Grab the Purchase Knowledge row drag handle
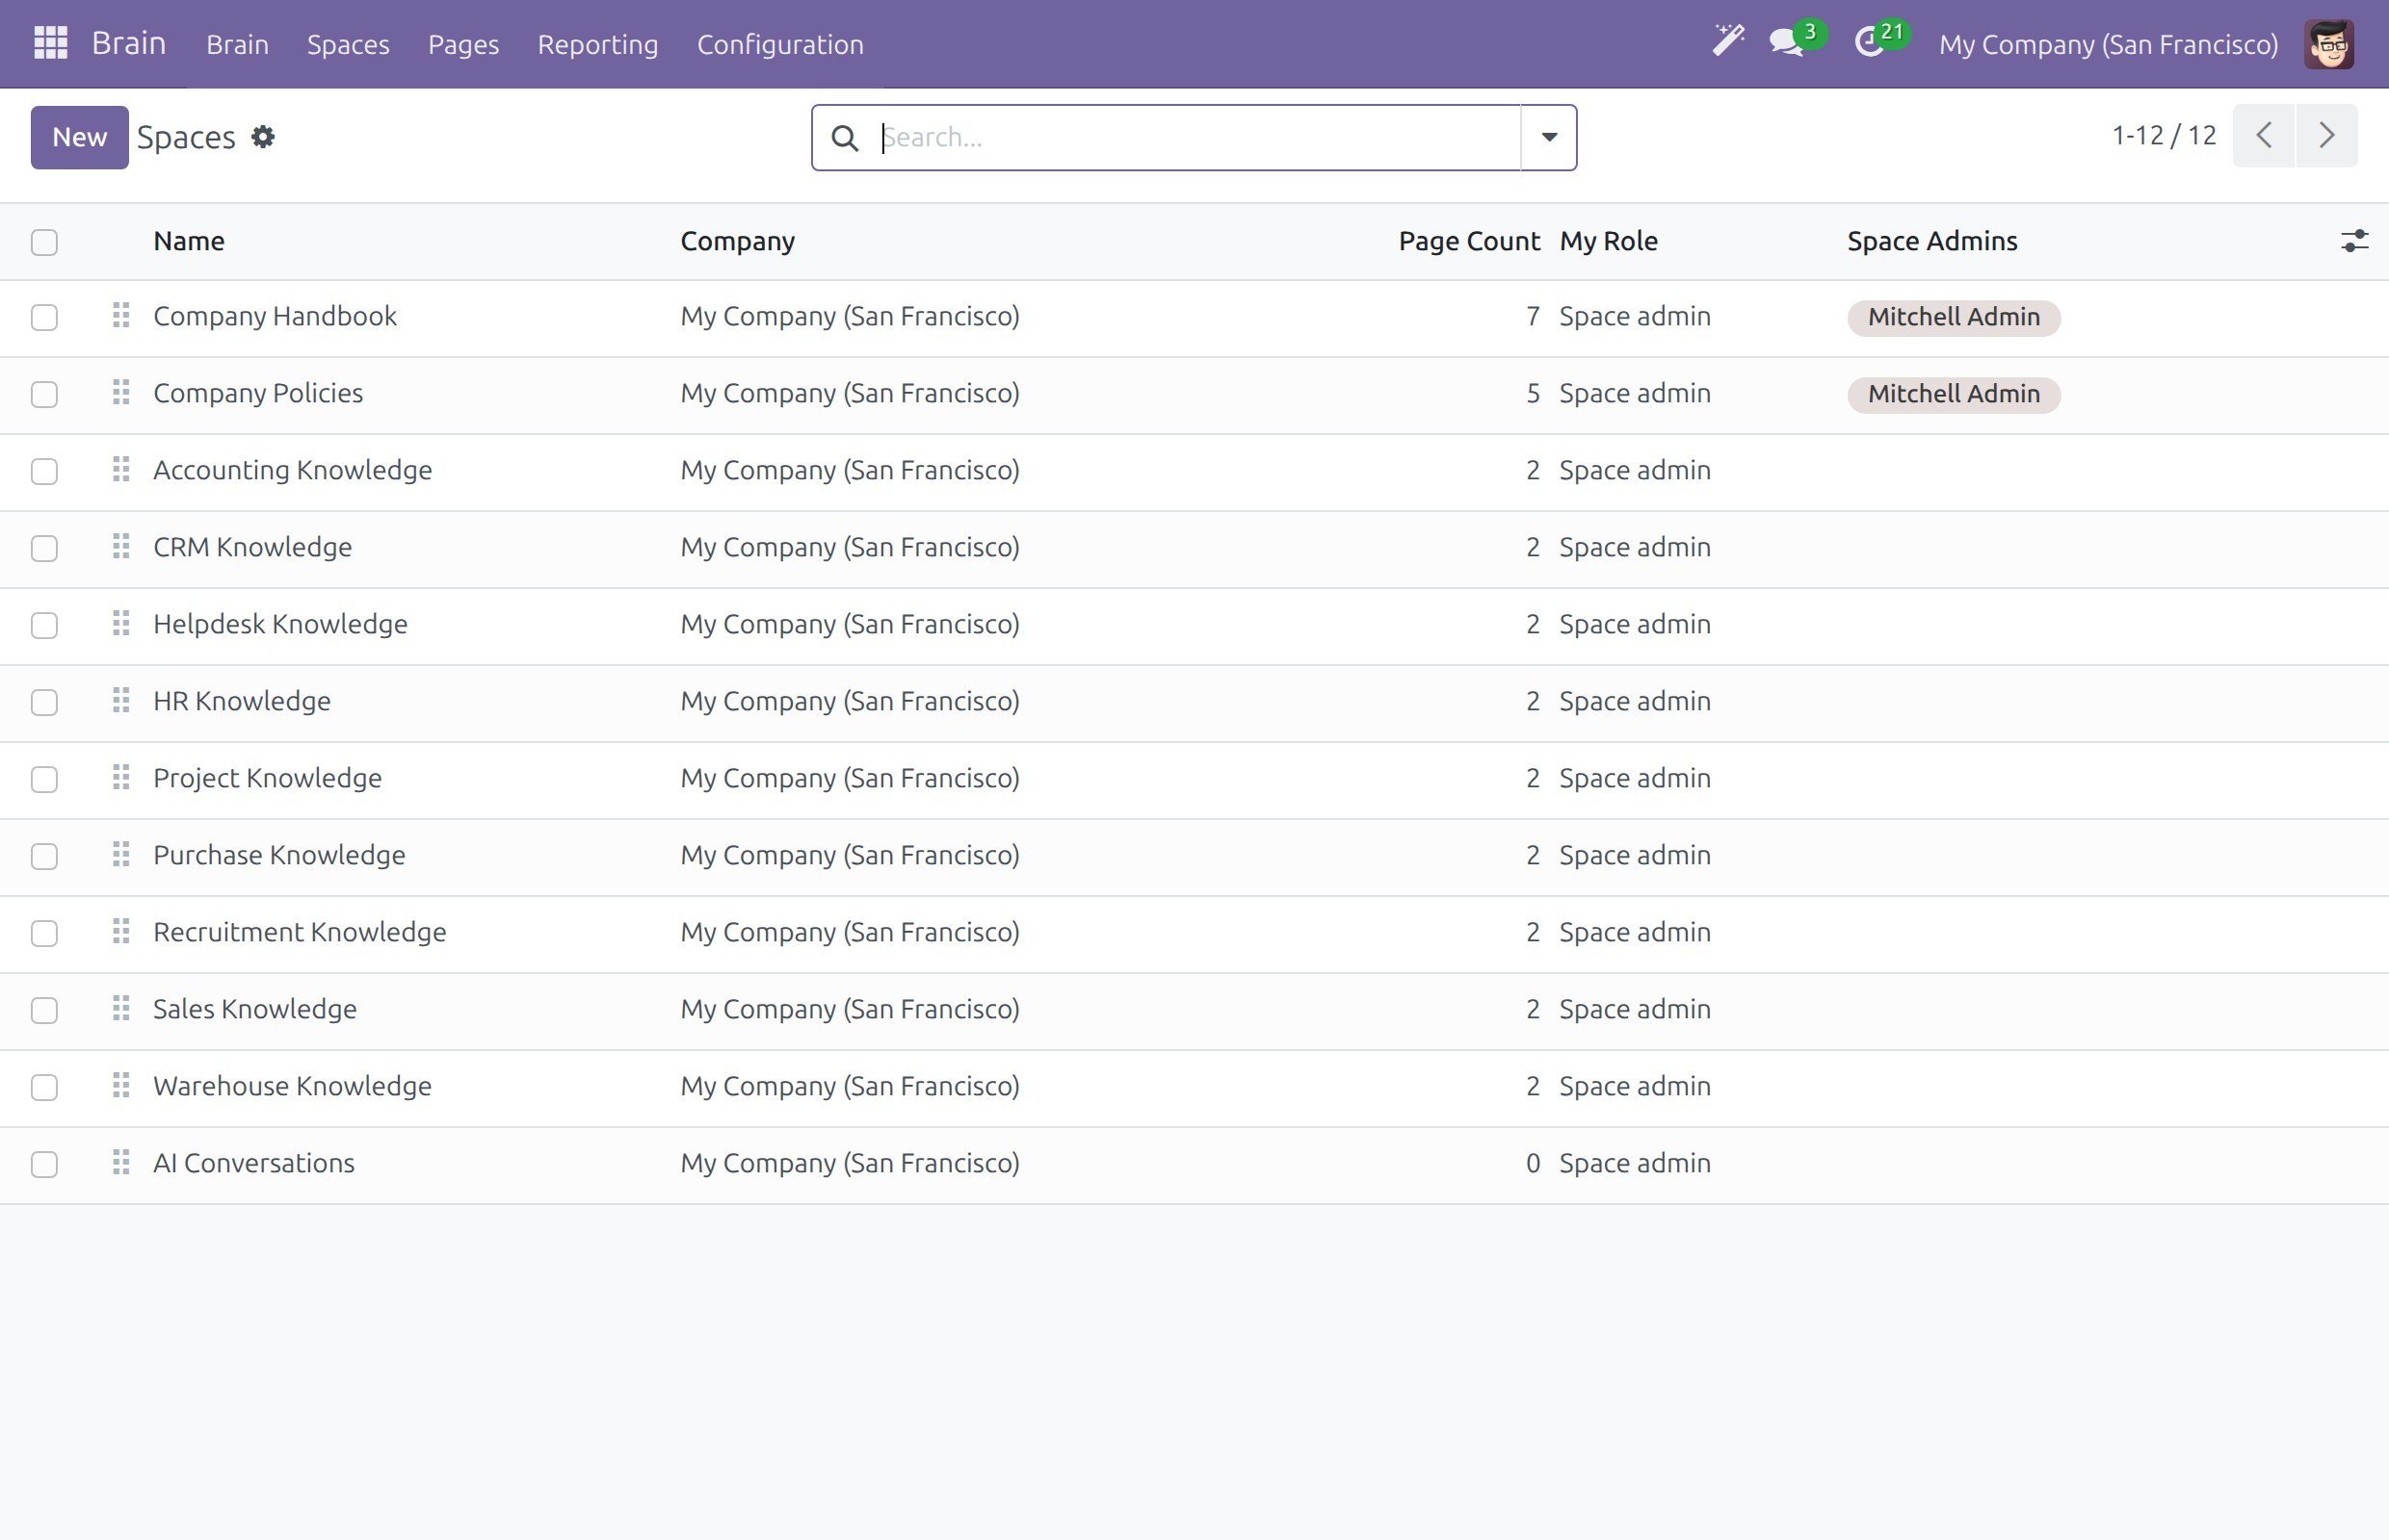This screenshot has width=2389, height=1540. click(x=121, y=855)
